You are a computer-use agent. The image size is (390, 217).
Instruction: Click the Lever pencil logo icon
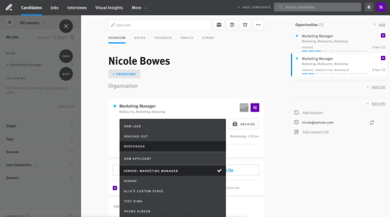tap(9, 7)
